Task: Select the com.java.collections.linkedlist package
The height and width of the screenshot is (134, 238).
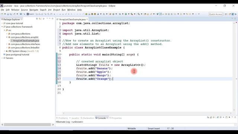Action: coord(25,48)
